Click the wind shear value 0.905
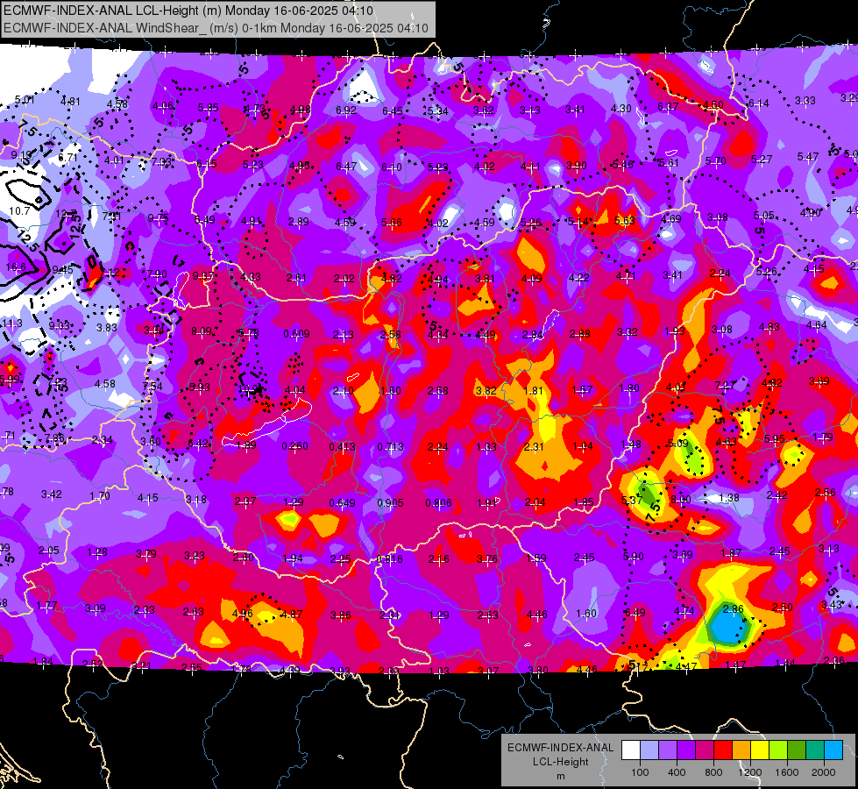This screenshot has width=858, height=789. click(390, 503)
